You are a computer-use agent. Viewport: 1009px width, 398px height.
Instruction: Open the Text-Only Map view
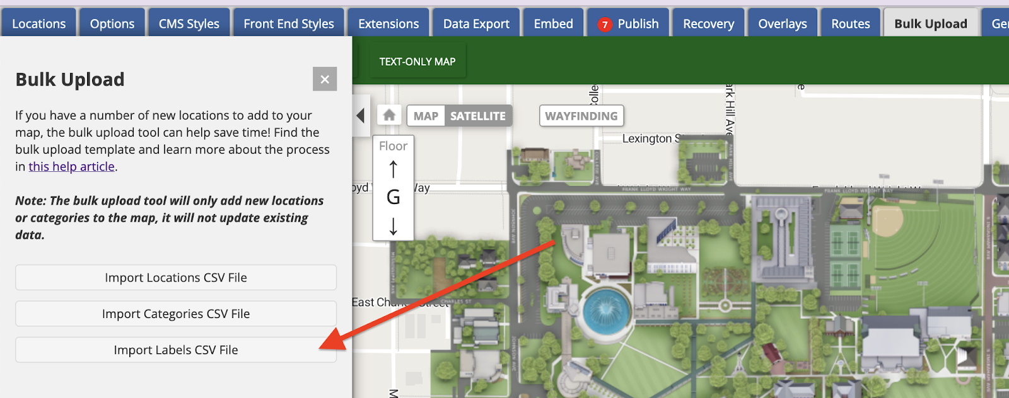[417, 62]
